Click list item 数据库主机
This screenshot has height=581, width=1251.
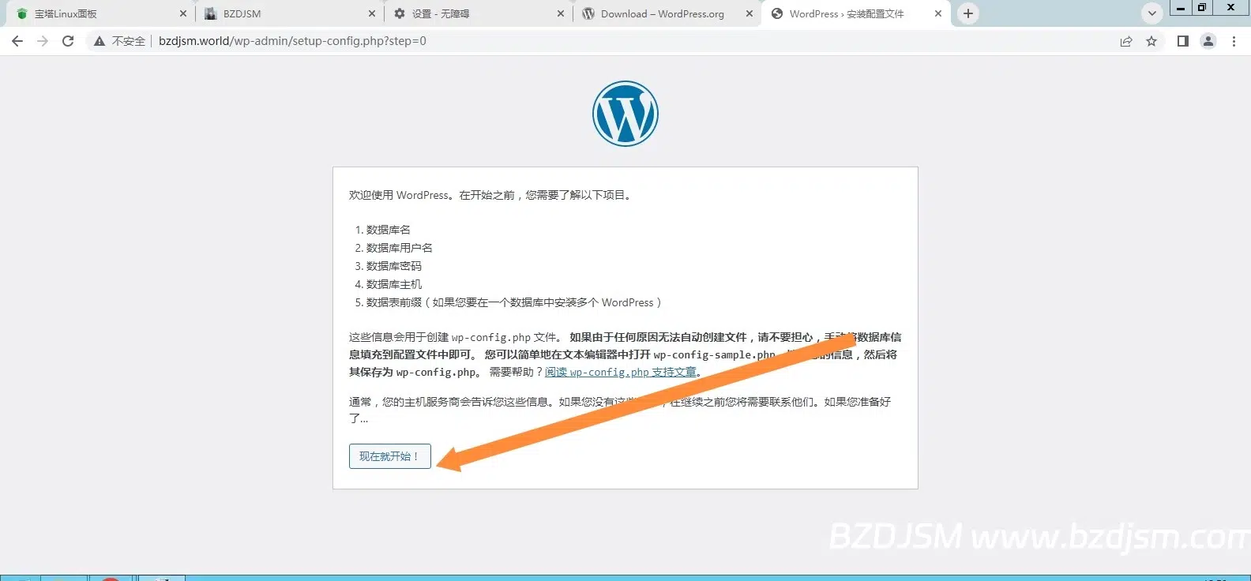pos(394,284)
